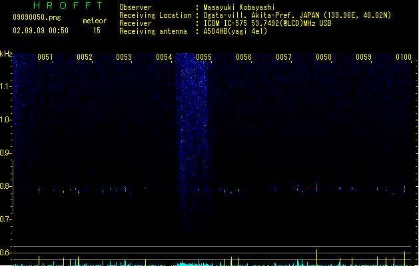
Task: Click the meteor count value 15
Action: coord(97,31)
